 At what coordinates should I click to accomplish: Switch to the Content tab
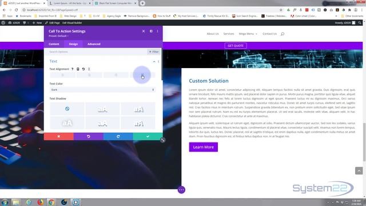point(54,44)
